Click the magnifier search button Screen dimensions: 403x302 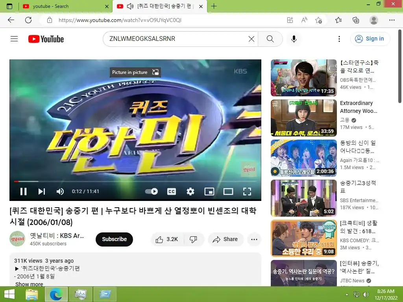(x=270, y=39)
